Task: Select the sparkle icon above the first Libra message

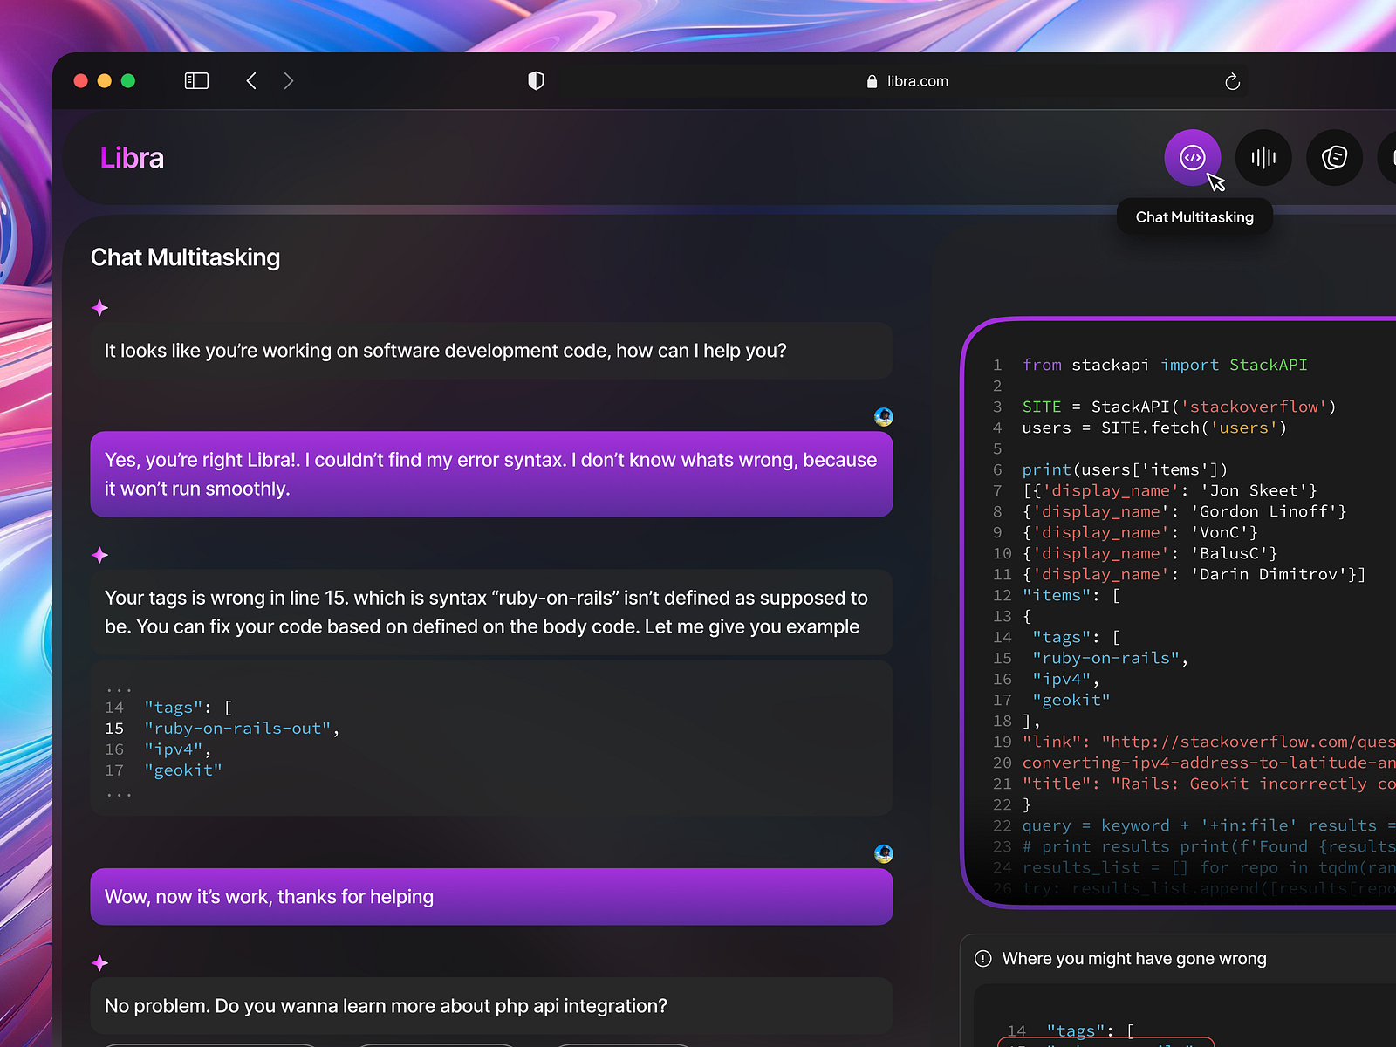Action: (x=100, y=308)
